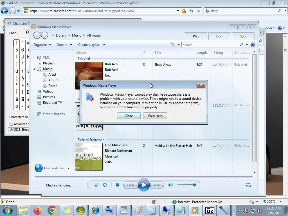This screenshot has width=288, height=216.
Task: Dismiss error dialog with red X
Action: click(x=201, y=85)
